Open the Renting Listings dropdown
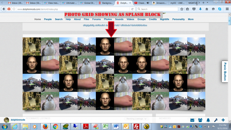Image resolution: width=231 pixels, height=130 pixels. coord(136,119)
